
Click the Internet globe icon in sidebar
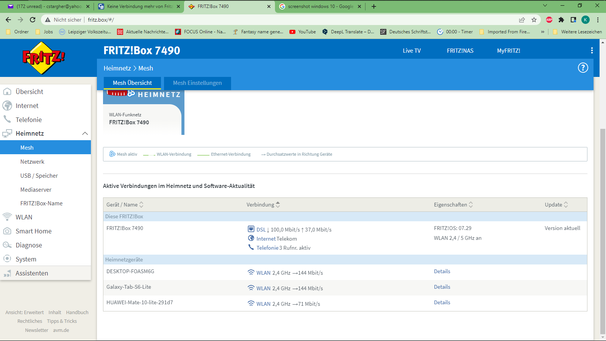click(x=7, y=106)
